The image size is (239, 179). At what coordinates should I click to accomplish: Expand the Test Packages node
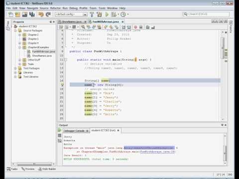(15, 68)
